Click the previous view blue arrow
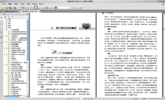 92,99
